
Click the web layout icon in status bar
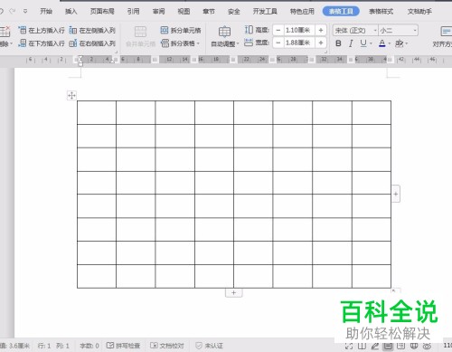click(414, 346)
